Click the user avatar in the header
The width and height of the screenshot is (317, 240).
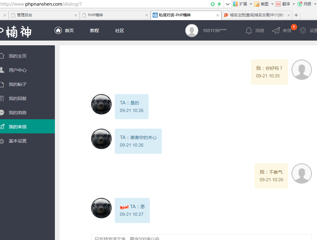pyautogui.click(x=192, y=31)
